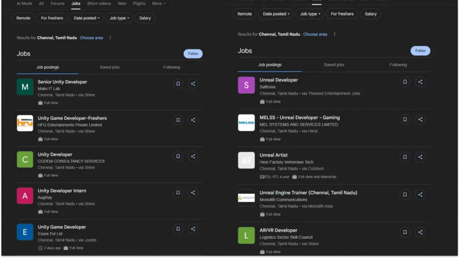This screenshot has height=258, width=459.
Task: Bookmark the Saffronic Unreal Developer job
Action: (x=405, y=82)
